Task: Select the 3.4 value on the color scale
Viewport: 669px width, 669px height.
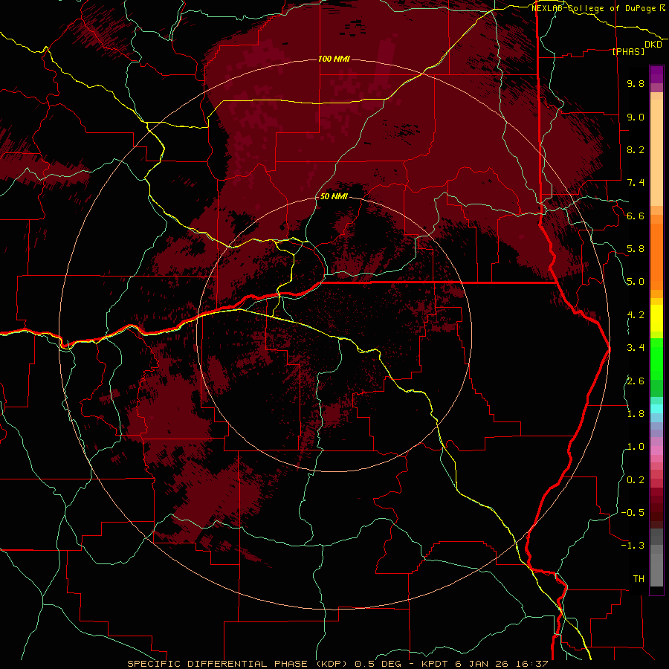Action: 636,348
